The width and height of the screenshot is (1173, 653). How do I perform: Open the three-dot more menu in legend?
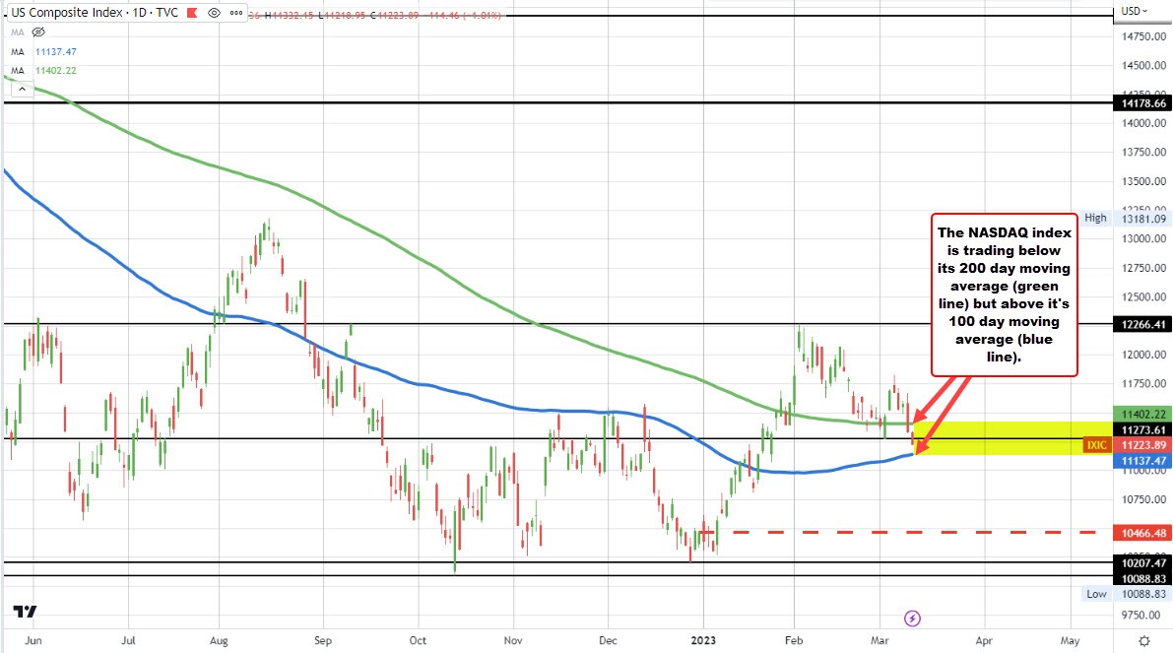(x=236, y=13)
